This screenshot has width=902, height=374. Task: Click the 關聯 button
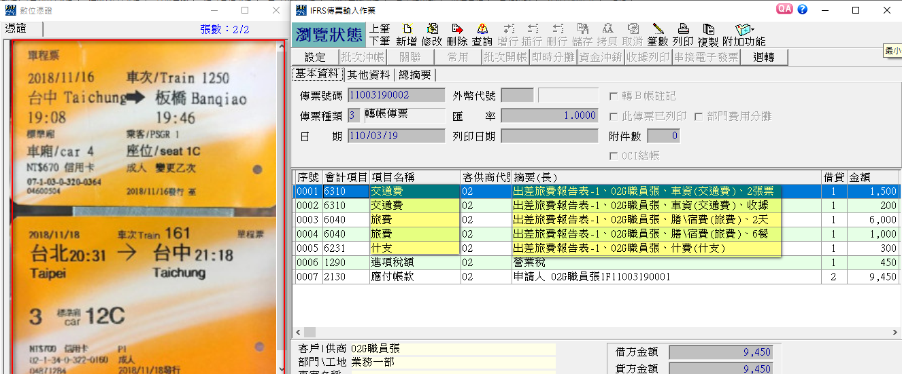[410, 57]
